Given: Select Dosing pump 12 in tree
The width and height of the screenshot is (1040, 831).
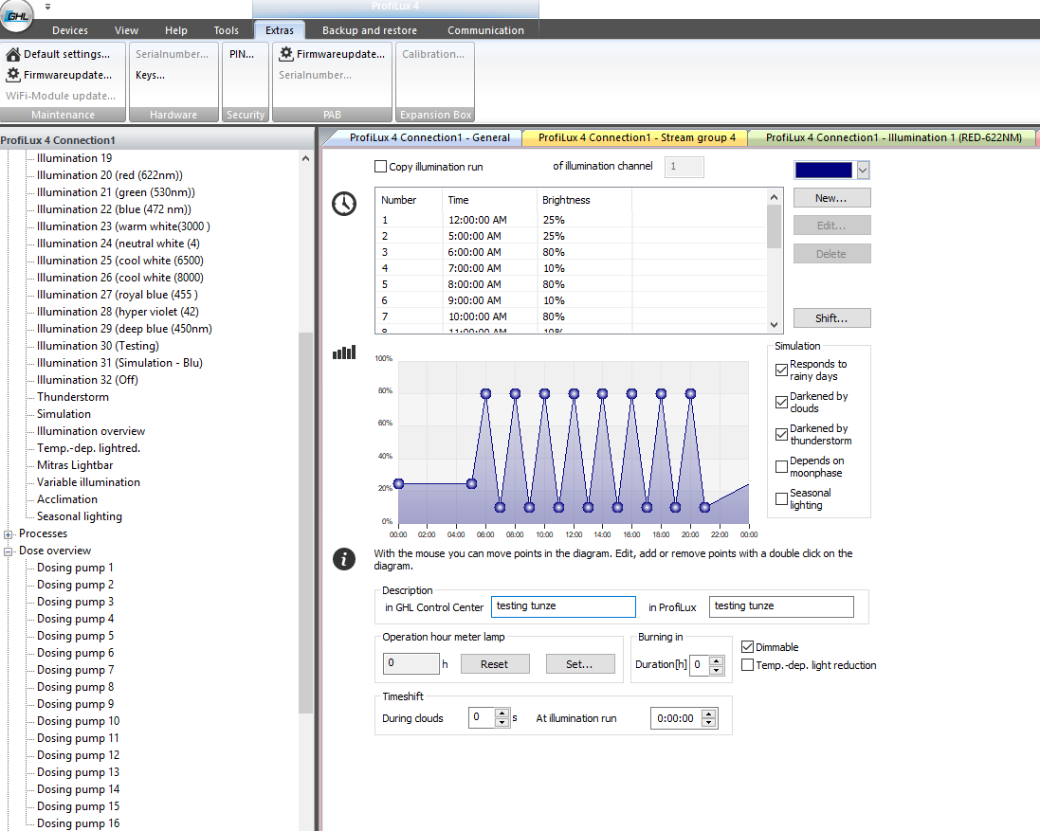Looking at the screenshot, I should 79,755.
